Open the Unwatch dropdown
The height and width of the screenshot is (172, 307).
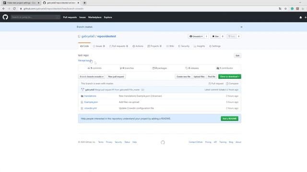pyautogui.click(x=196, y=36)
